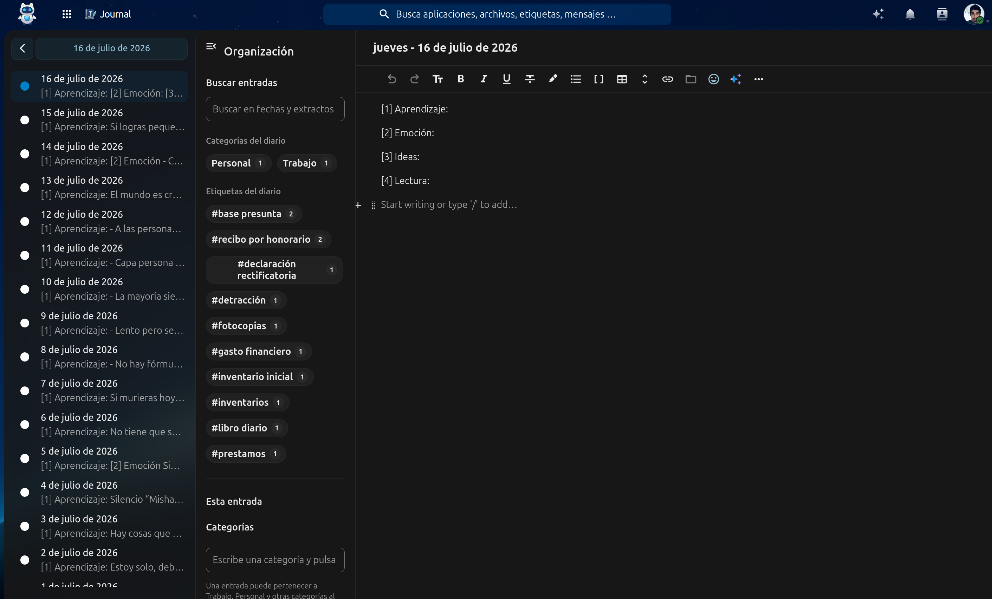Screen dimensions: 992x599
Task: Click the undo icon in editor toolbar
Action: point(391,79)
